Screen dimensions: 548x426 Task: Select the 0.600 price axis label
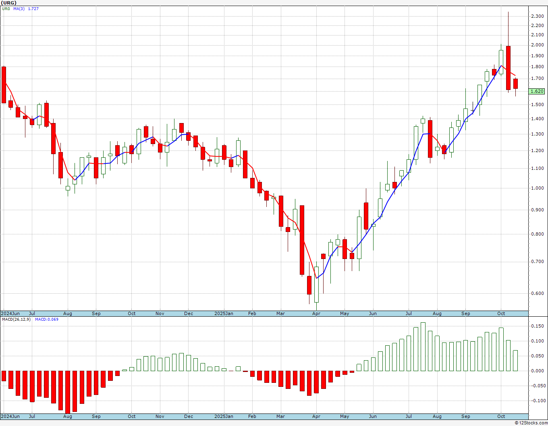click(537, 294)
